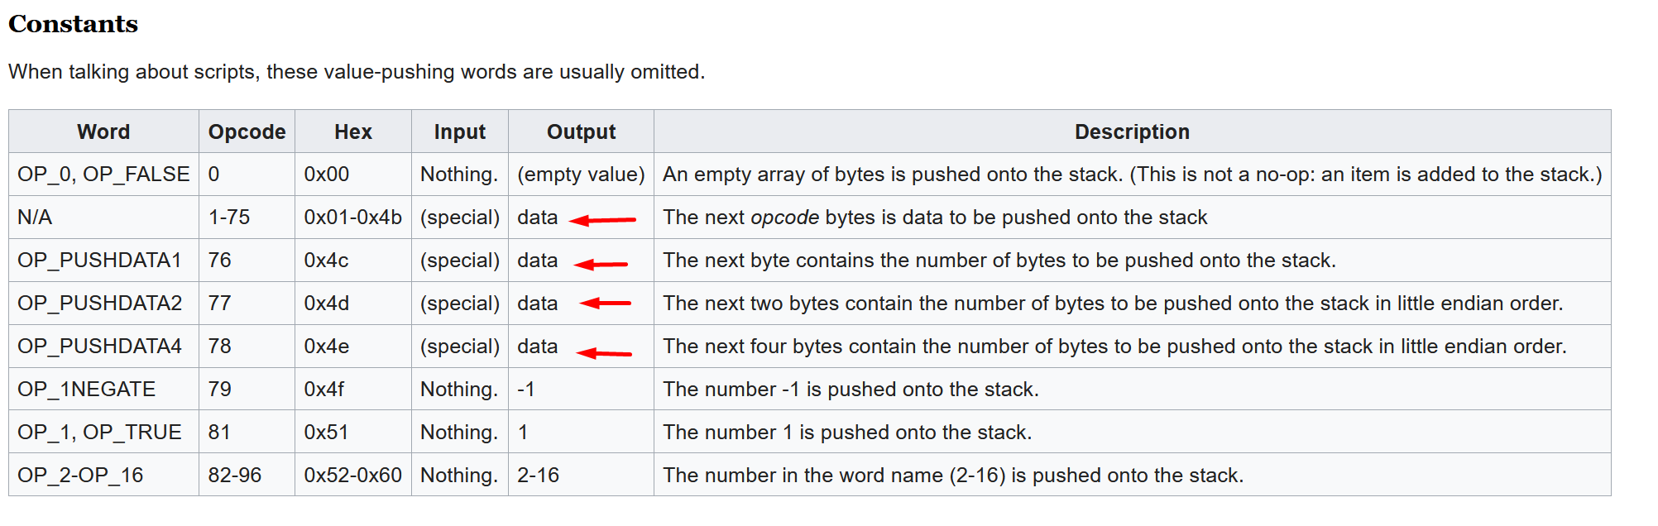Click the Description column header
The width and height of the screenshot is (1658, 526).
pos(1132,131)
